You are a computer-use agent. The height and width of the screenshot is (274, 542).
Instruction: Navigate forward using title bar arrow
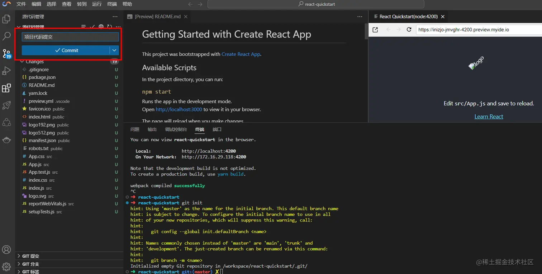[200, 4]
